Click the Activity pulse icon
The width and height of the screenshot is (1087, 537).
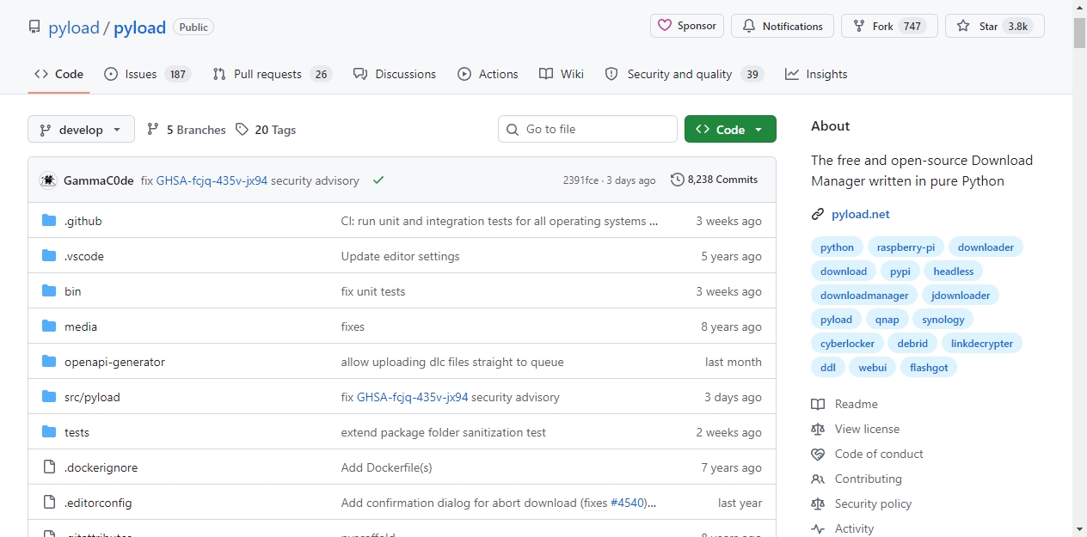coord(818,528)
